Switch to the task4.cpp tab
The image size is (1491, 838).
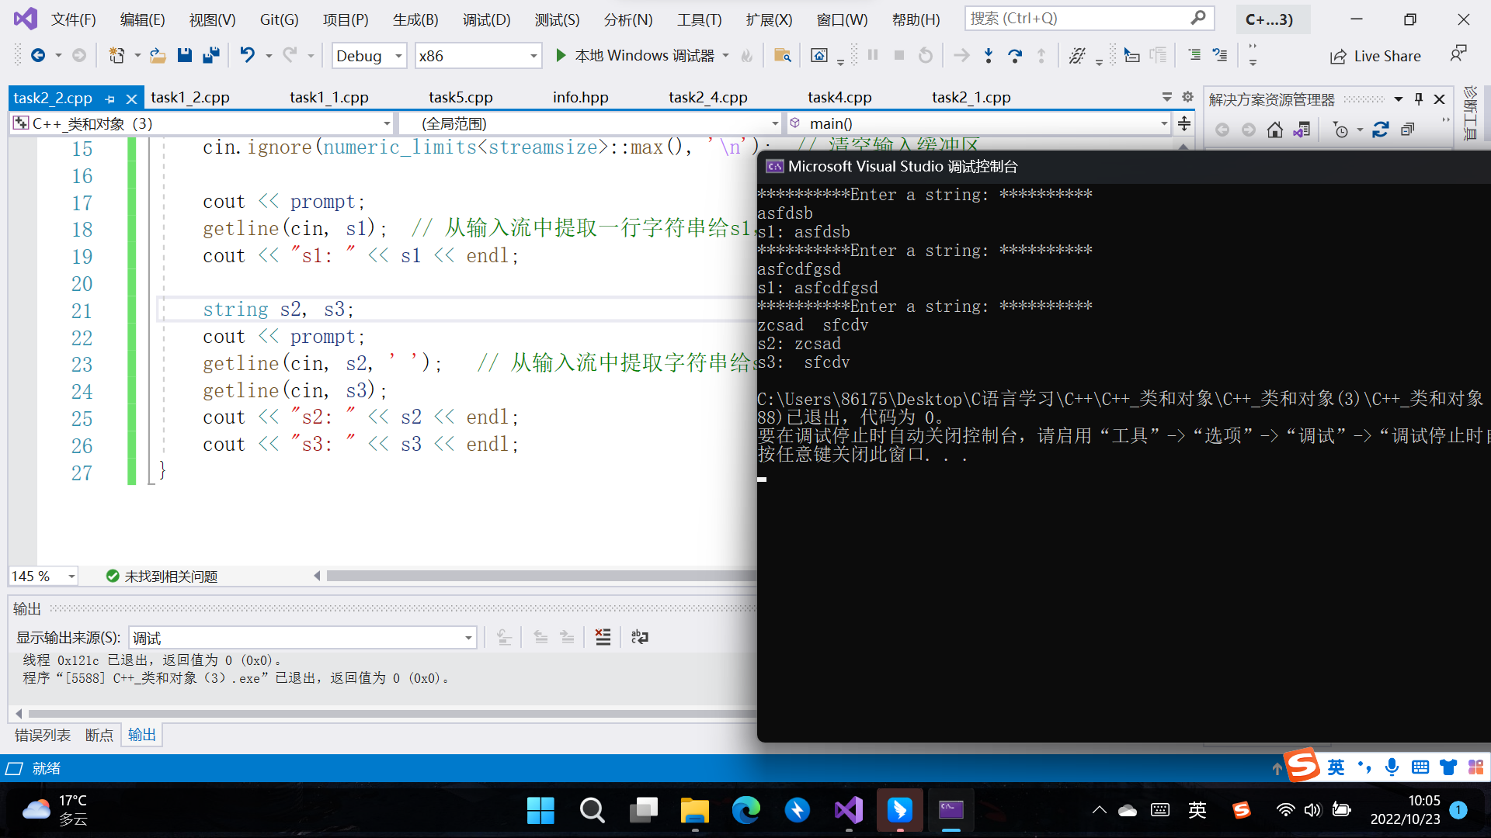[x=839, y=97]
